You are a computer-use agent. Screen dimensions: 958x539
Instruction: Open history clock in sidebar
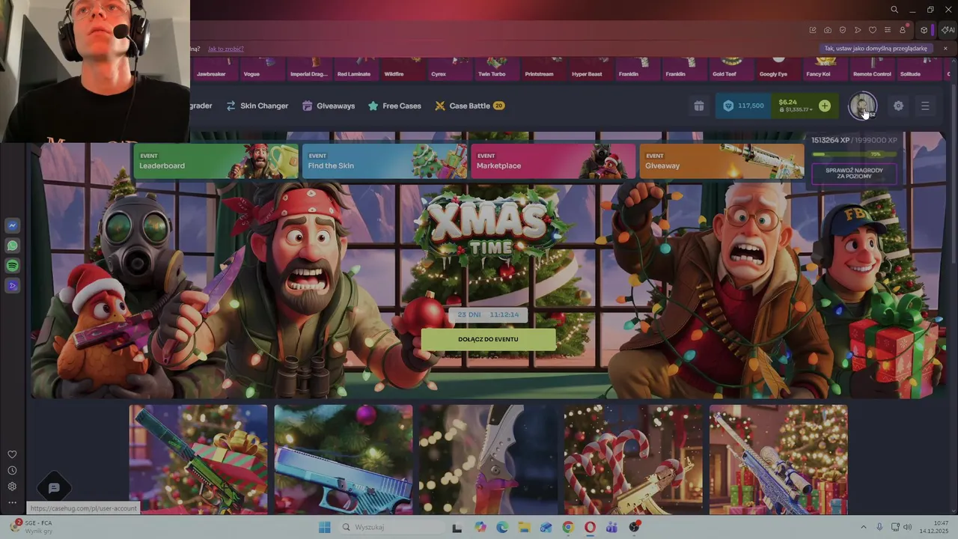pyautogui.click(x=12, y=470)
